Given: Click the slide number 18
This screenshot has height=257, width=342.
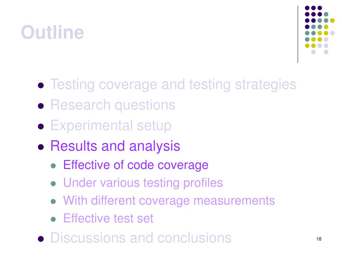Looking at the screenshot, I should [319, 239].
